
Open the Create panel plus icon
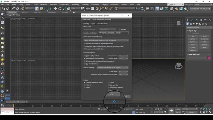coord(188,20)
